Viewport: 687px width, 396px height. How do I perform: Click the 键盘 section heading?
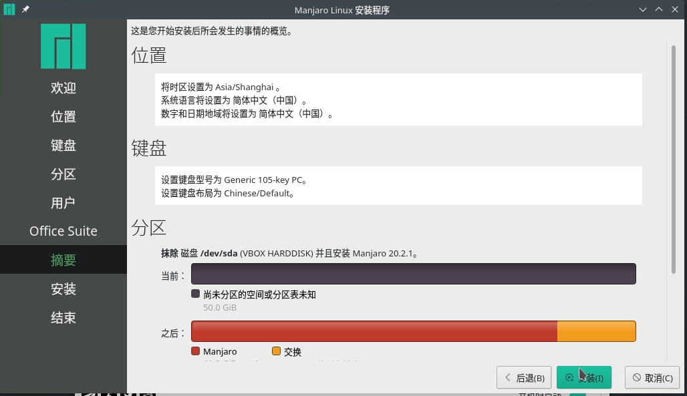pyautogui.click(x=149, y=148)
